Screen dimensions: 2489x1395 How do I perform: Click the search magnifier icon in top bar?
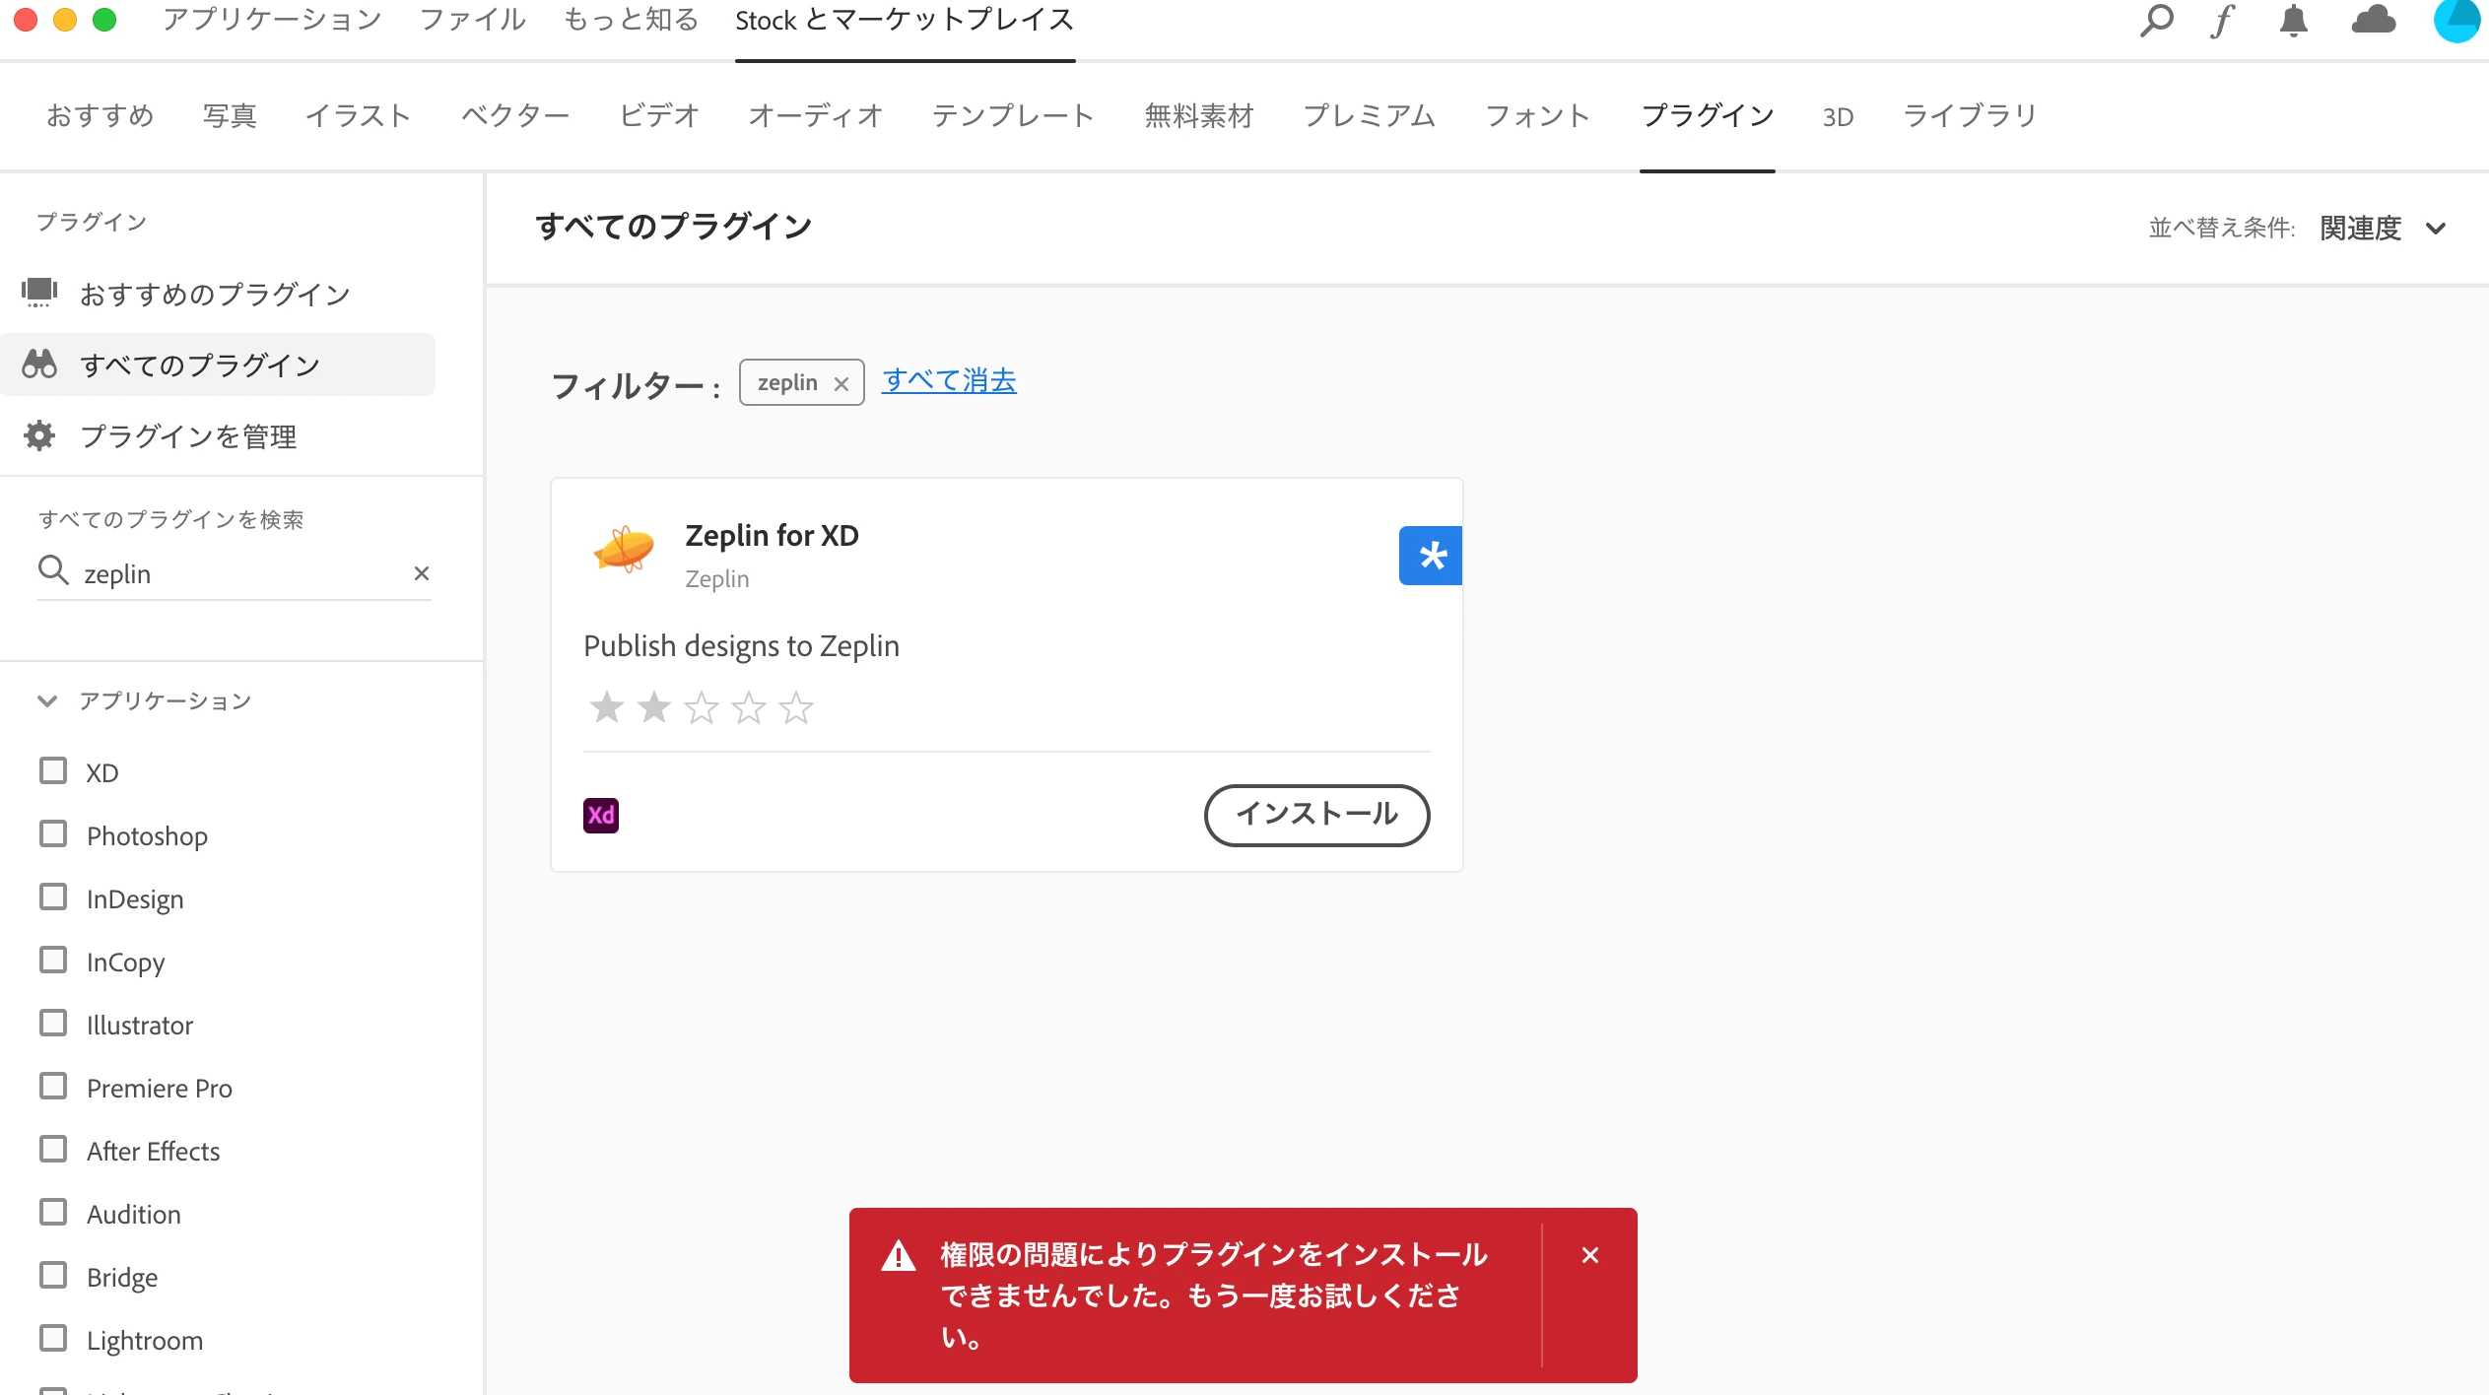point(2156,20)
